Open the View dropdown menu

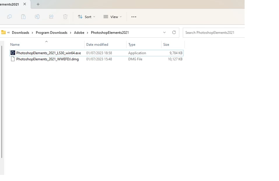tap(113, 17)
